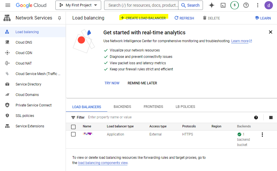Click the Filter icon in table toolbar
Image resolution: width=277 pixels, height=171 pixels.
click(73, 117)
